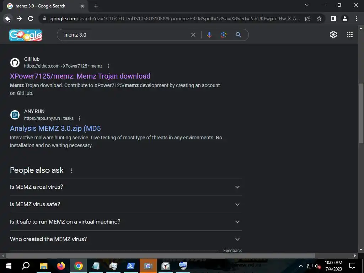The height and width of the screenshot is (273, 364).
Task: Open the Chrome profile avatar menu
Action: [345, 18]
